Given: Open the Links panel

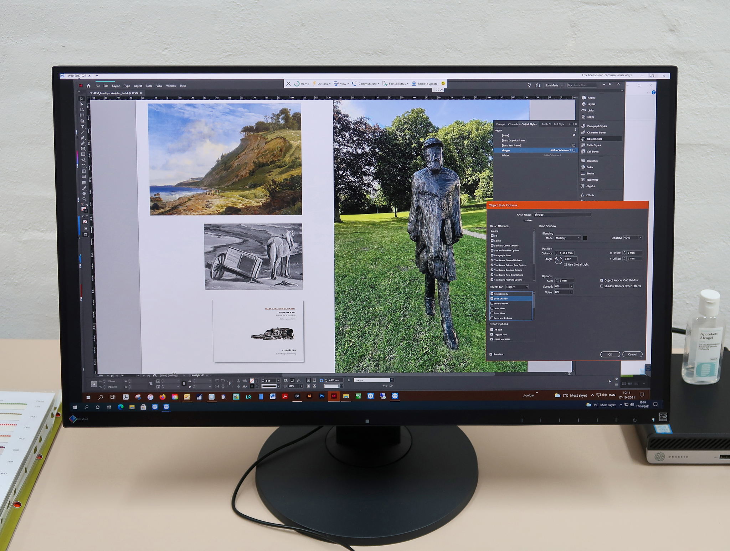Looking at the screenshot, I should pos(587,110).
